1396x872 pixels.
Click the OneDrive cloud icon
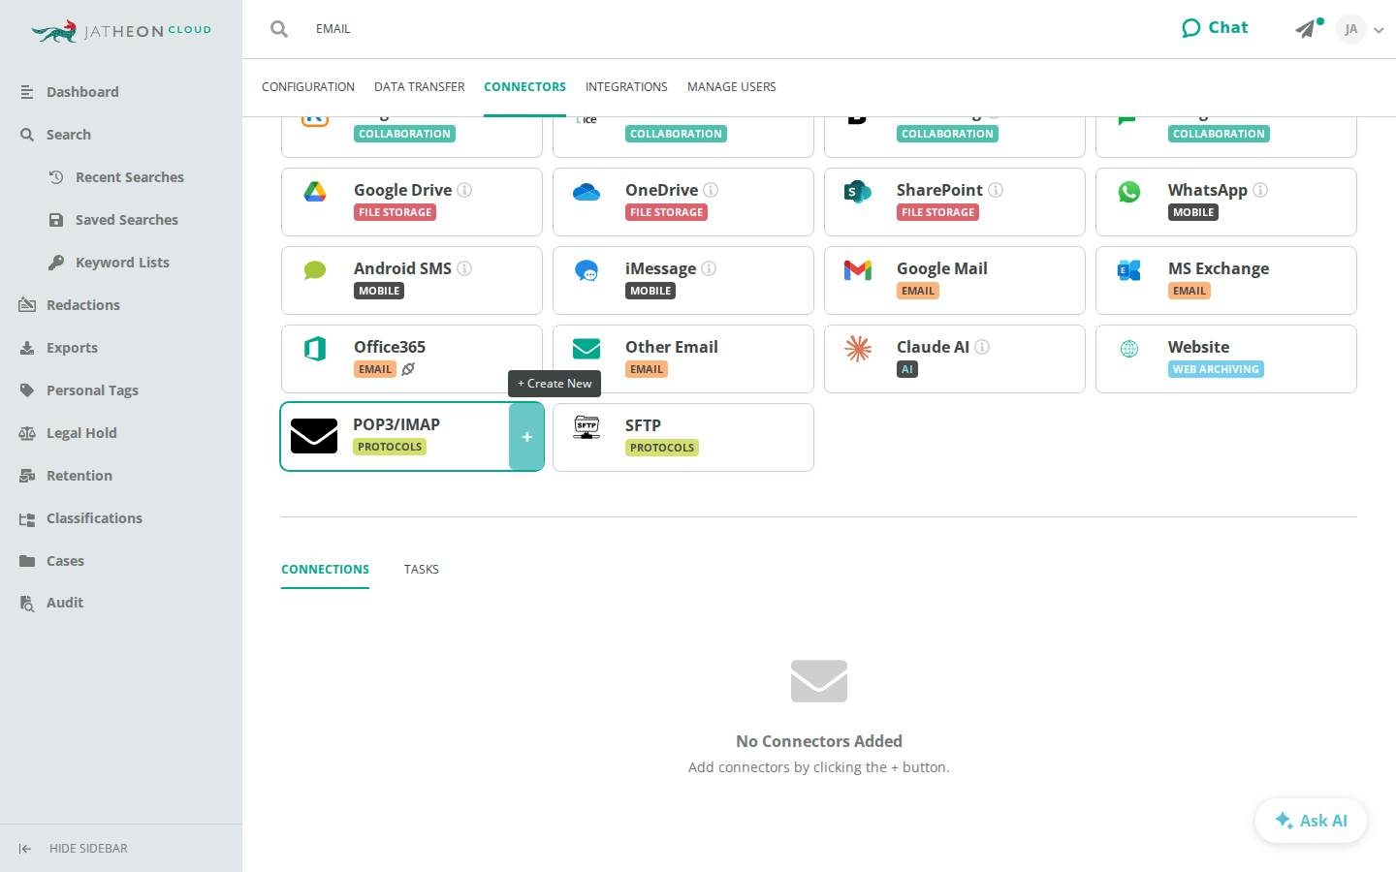click(587, 192)
